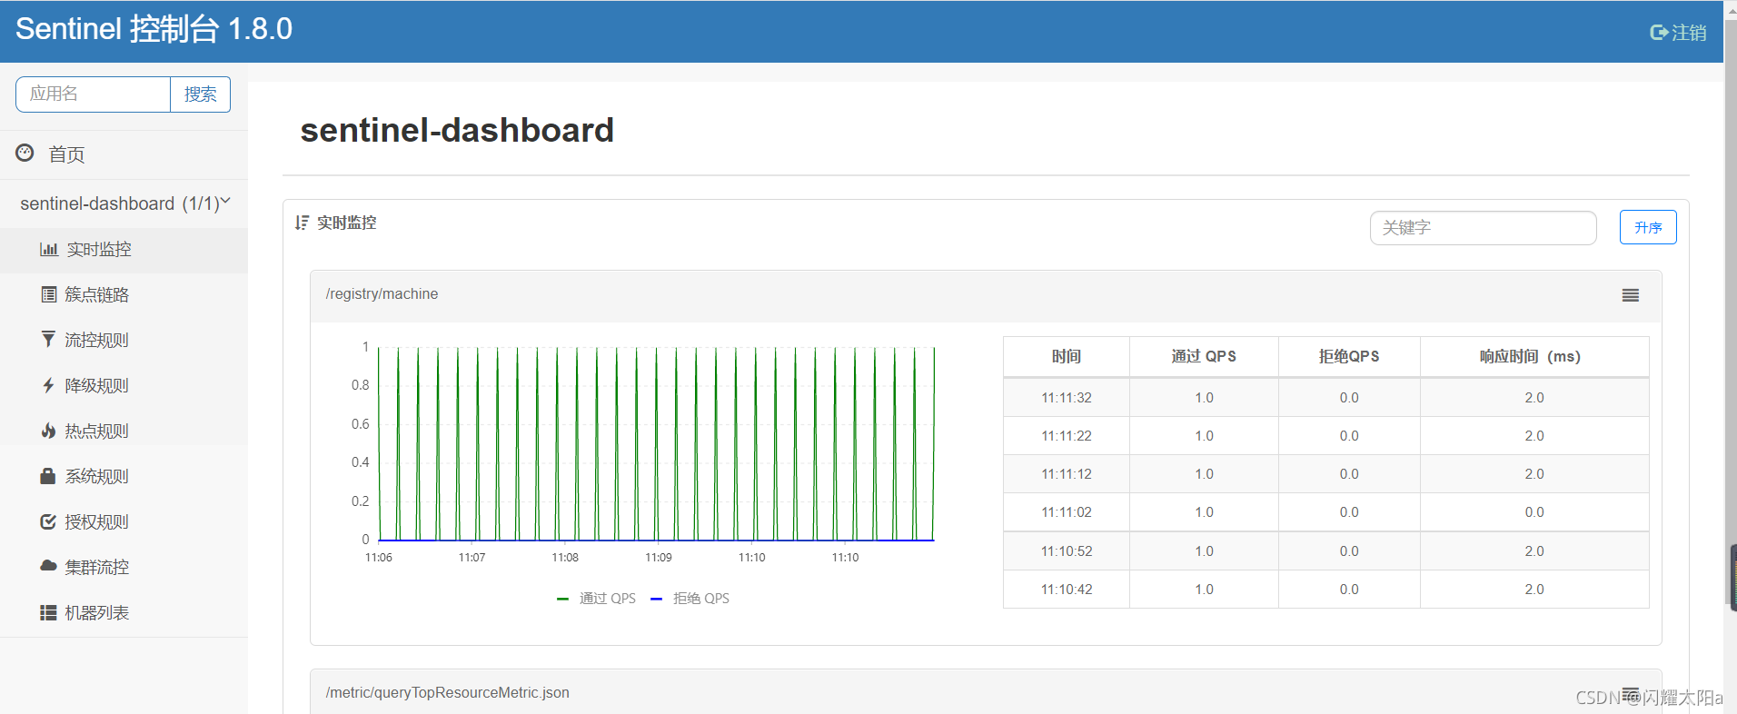Viewport: 1737px width, 714px height.
Task: Toggle 拒绝 QPS series in chart legend
Action: (690, 599)
